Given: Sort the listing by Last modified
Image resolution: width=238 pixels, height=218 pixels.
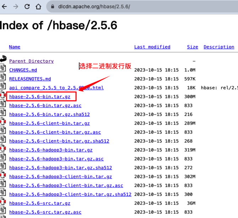Looking at the screenshot, I should 152,47.
